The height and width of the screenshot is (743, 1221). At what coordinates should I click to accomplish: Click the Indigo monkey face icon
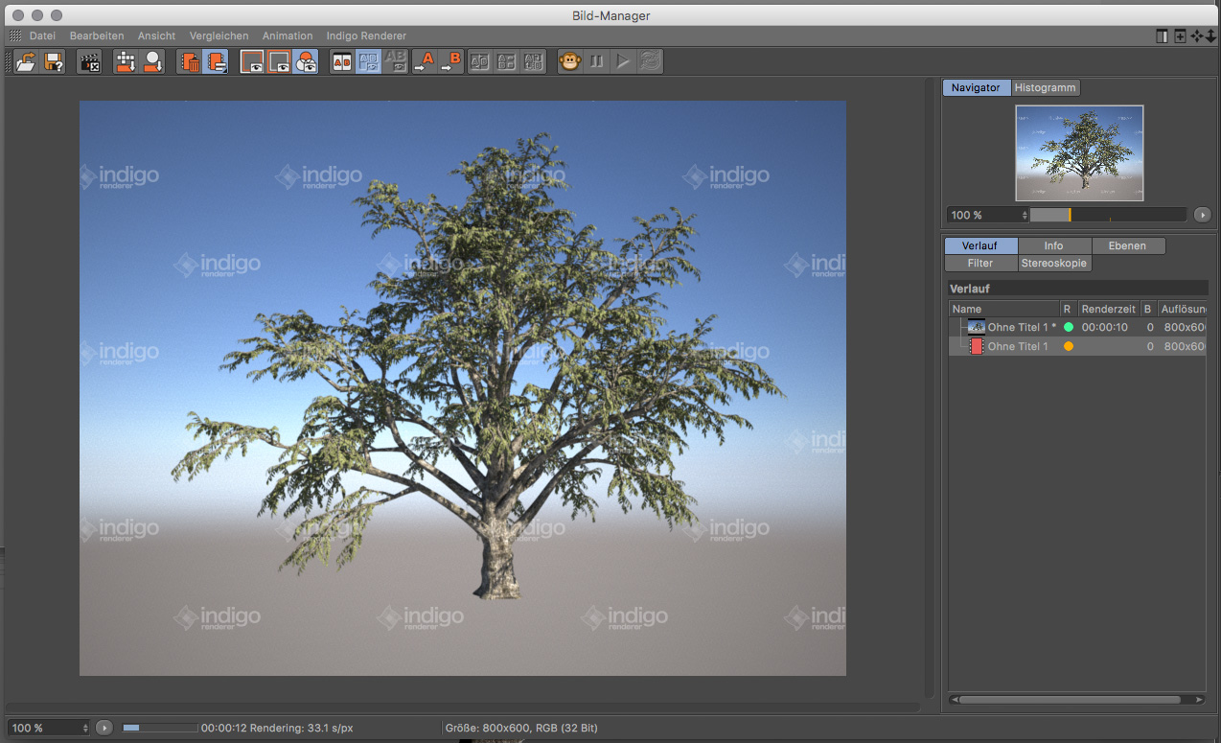[x=570, y=62]
